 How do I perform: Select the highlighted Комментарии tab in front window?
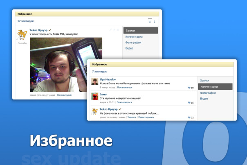215,87
